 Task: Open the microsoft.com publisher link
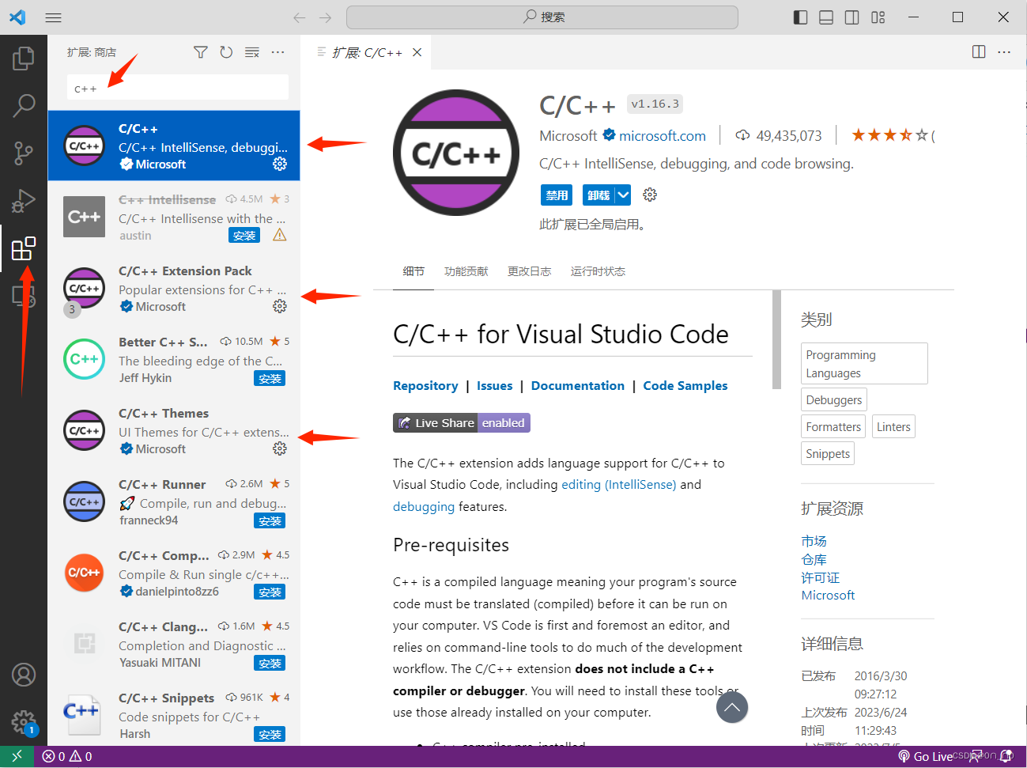pyautogui.click(x=663, y=135)
